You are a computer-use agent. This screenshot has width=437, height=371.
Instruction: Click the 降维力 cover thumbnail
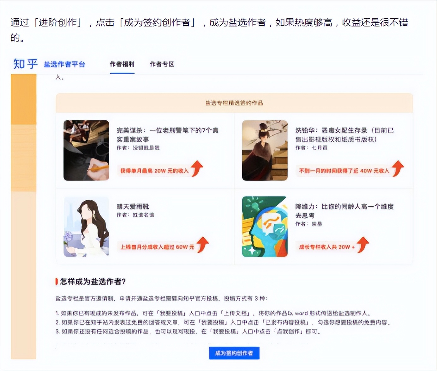[x=265, y=227]
